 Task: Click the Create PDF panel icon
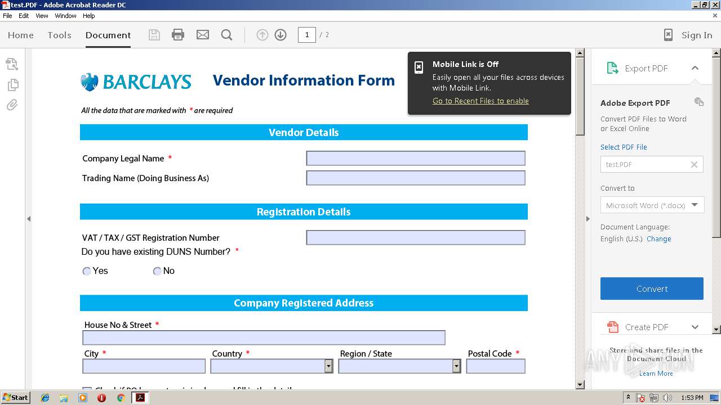612,327
